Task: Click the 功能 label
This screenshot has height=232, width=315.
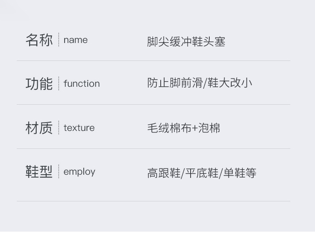Action: pos(39,84)
